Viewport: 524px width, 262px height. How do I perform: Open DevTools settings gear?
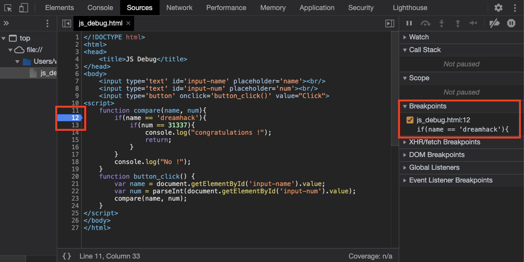coord(498,8)
